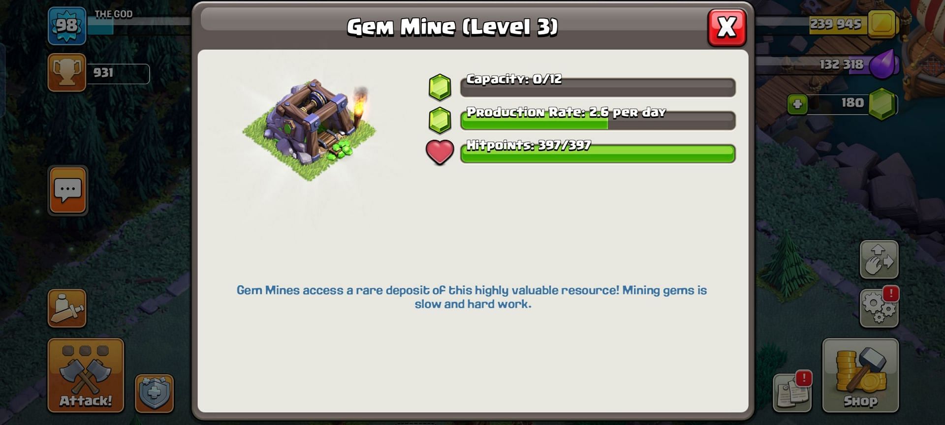
Task: Tap the Attack! crossed axes button
Action: point(86,375)
